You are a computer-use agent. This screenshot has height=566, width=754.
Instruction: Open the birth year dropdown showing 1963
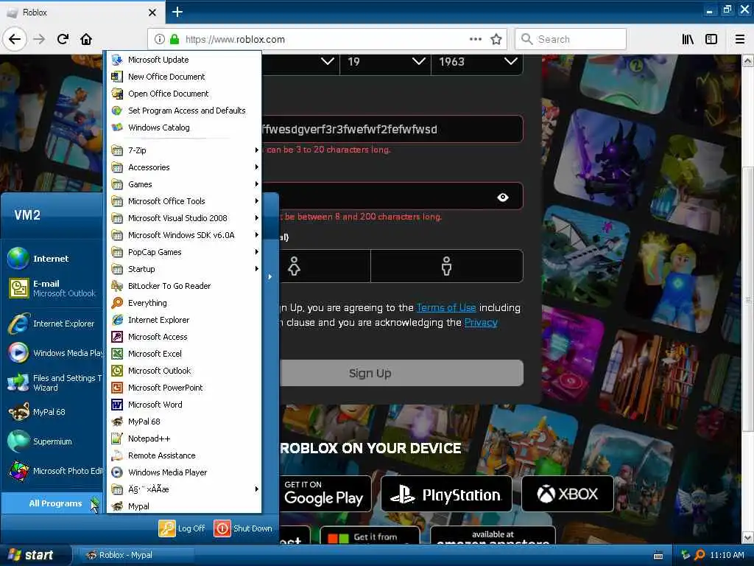tap(477, 62)
